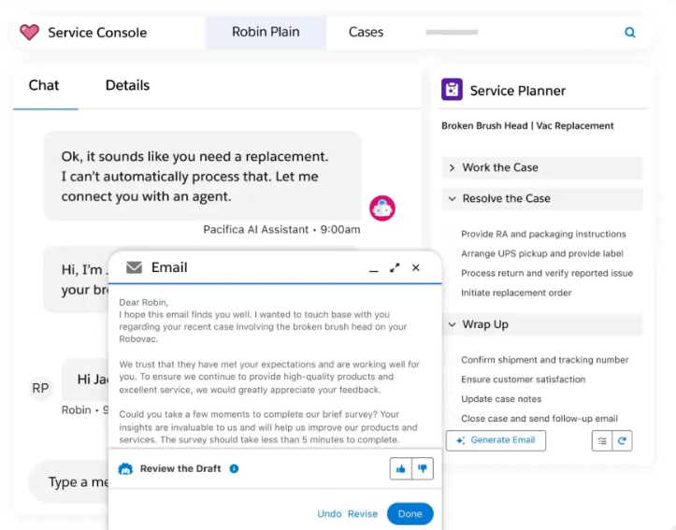Switch to the Details tab

pos(127,85)
